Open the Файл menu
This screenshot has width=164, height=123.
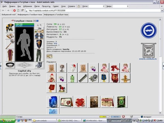[4, 6]
